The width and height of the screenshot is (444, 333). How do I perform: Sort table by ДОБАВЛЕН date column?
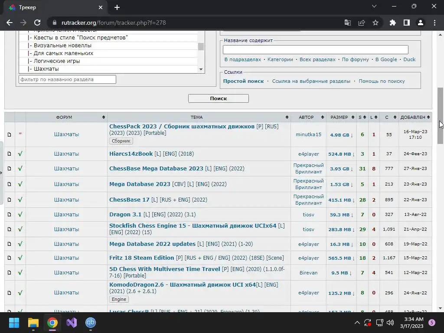tap(415, 117)
